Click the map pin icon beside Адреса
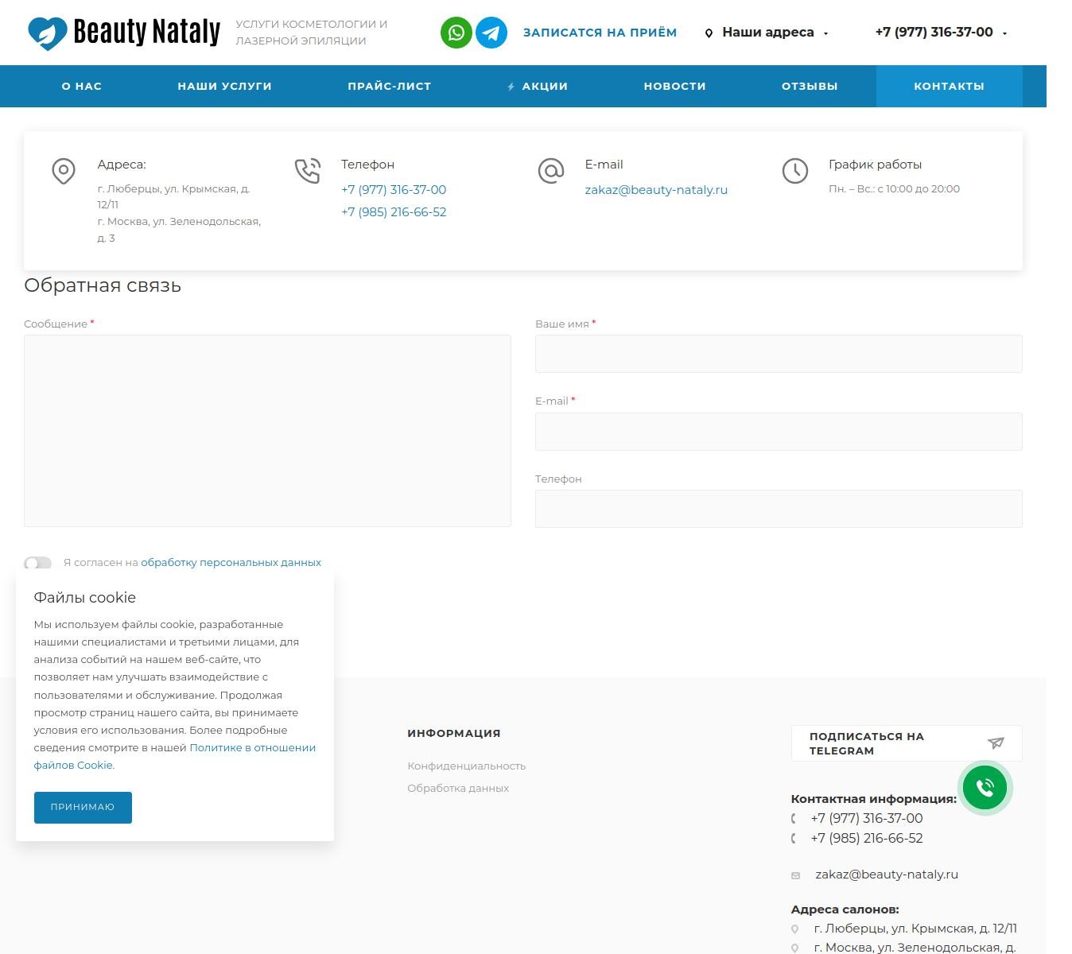 pos(64,171)
